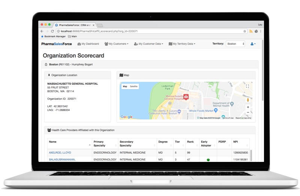This screenshot has height=196, width=300.
Task: Open the Google logo link on map
Action: click(126, 117)
